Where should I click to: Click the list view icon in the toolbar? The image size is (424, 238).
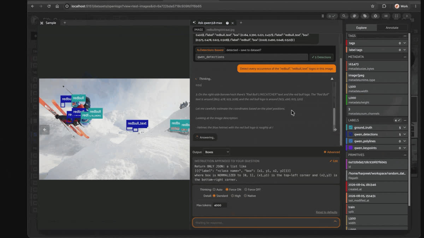pyautogui.click(x=386, y=16)
